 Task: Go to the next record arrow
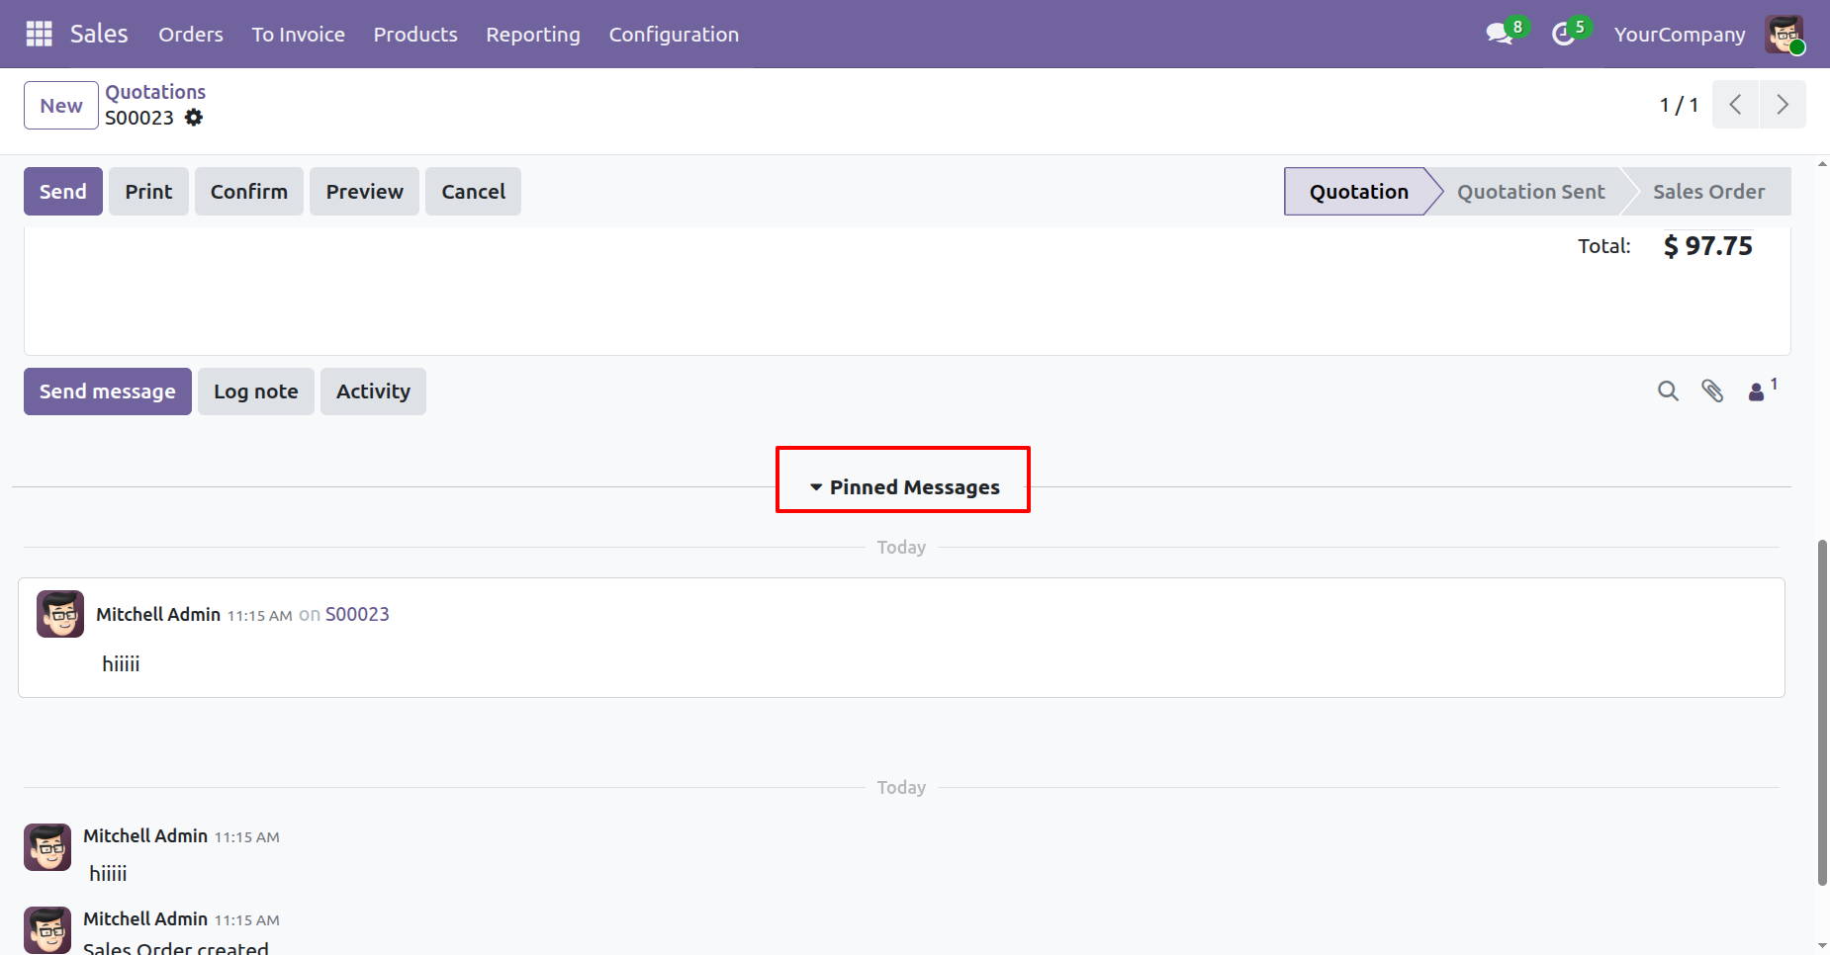pos(1783,105)
